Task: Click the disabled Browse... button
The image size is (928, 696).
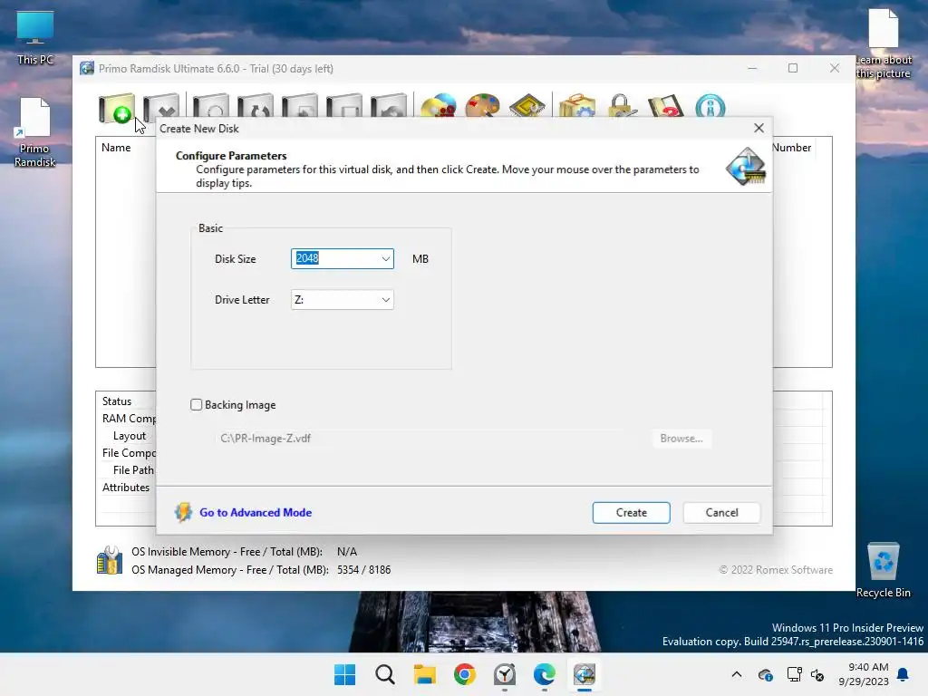Action: tap(681, 439)
